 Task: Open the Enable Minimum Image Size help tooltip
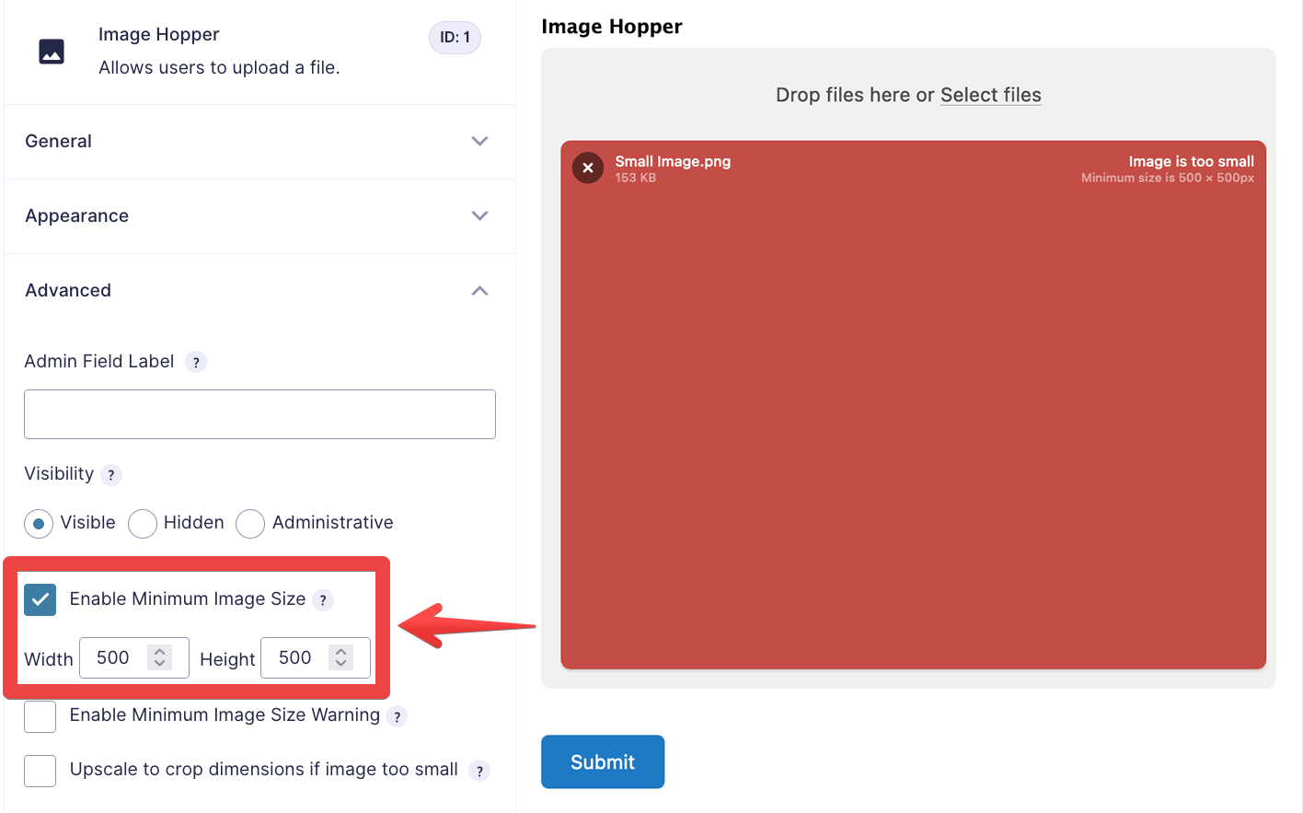tap(323, 599)
